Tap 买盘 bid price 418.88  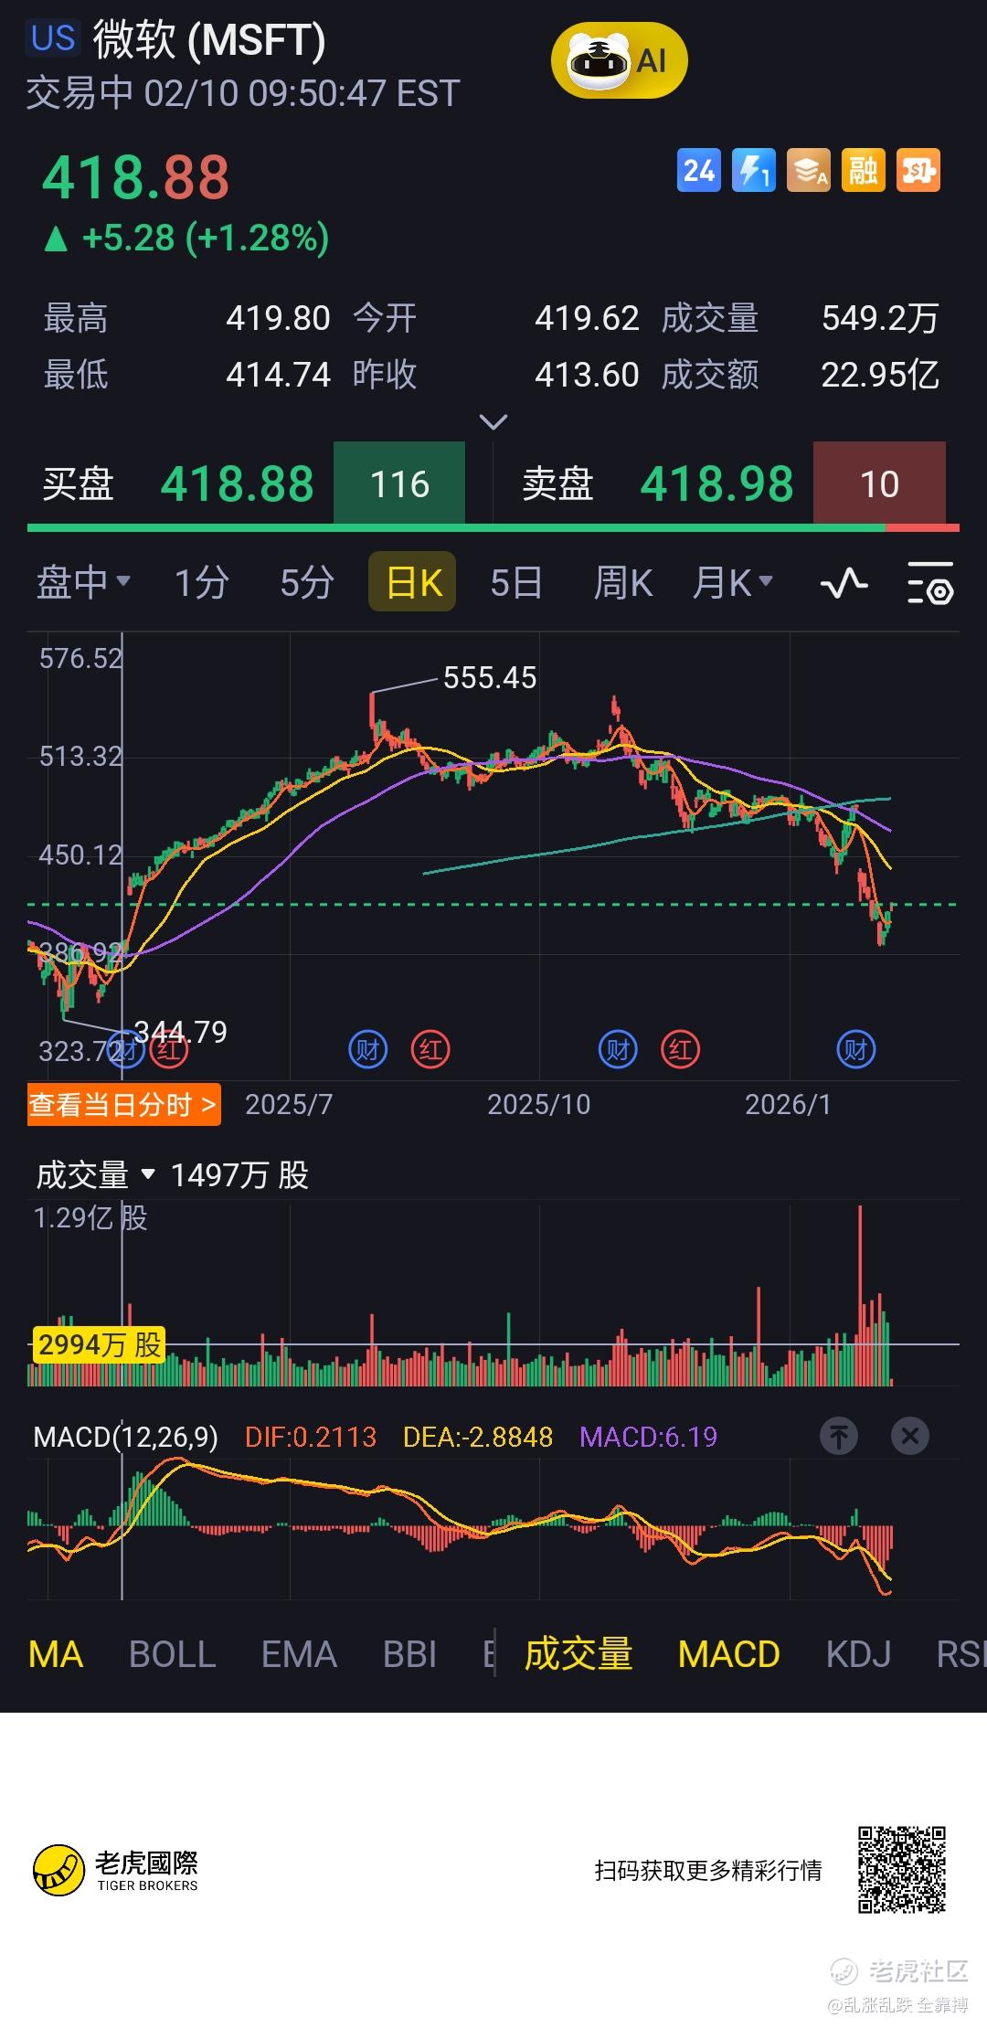[x=238, y=484]
